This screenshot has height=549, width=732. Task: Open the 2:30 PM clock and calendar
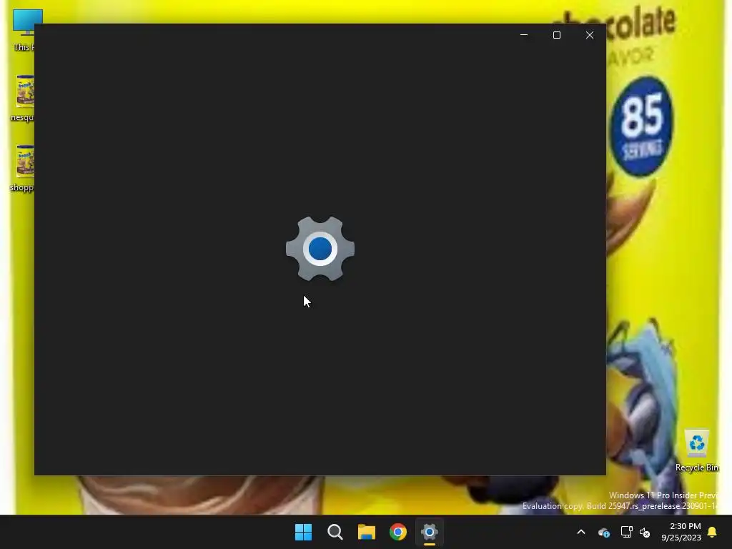[x=681, y=532]
